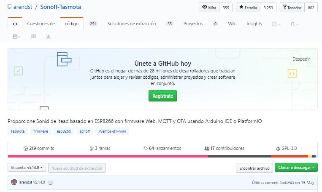Open the code icon tab

pyautogui.click(x=15, y=24)
